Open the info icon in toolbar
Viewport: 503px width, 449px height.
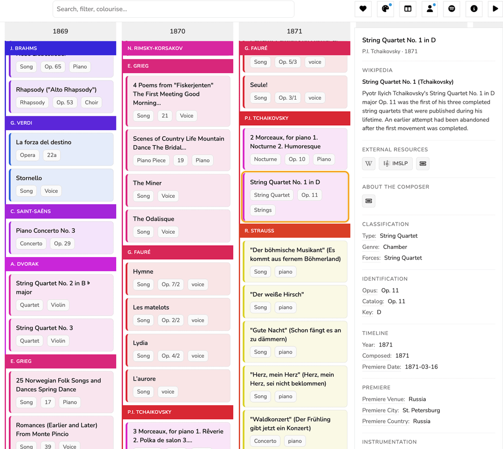point(474,9)
